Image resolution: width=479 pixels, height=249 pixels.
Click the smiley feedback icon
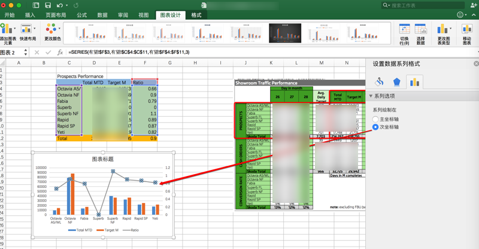pos(460,15)
